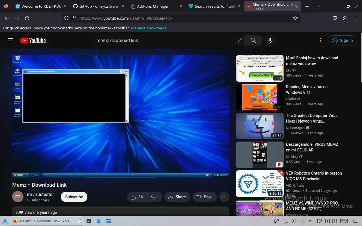Open the Arch Linux application launcher
This screenshot has width=362, height=226.
(x=5, y=221)
